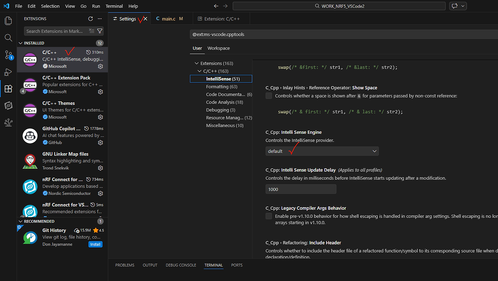This screenshot has width=498, height=281.
Task: Select Formatting (63) settings category
Action: pos(221,87)
